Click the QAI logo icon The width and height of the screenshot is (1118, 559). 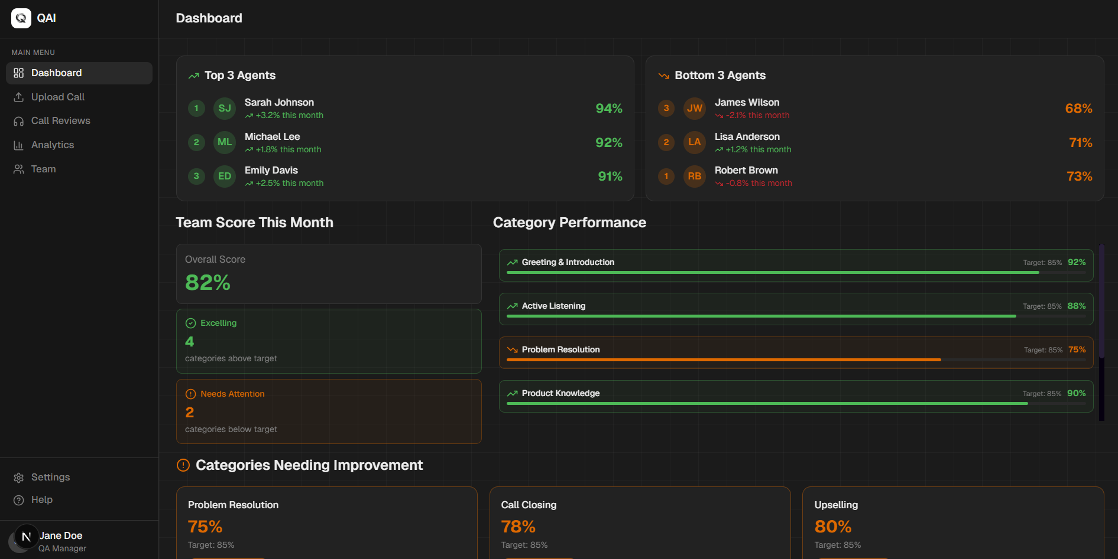click(21, 18)
